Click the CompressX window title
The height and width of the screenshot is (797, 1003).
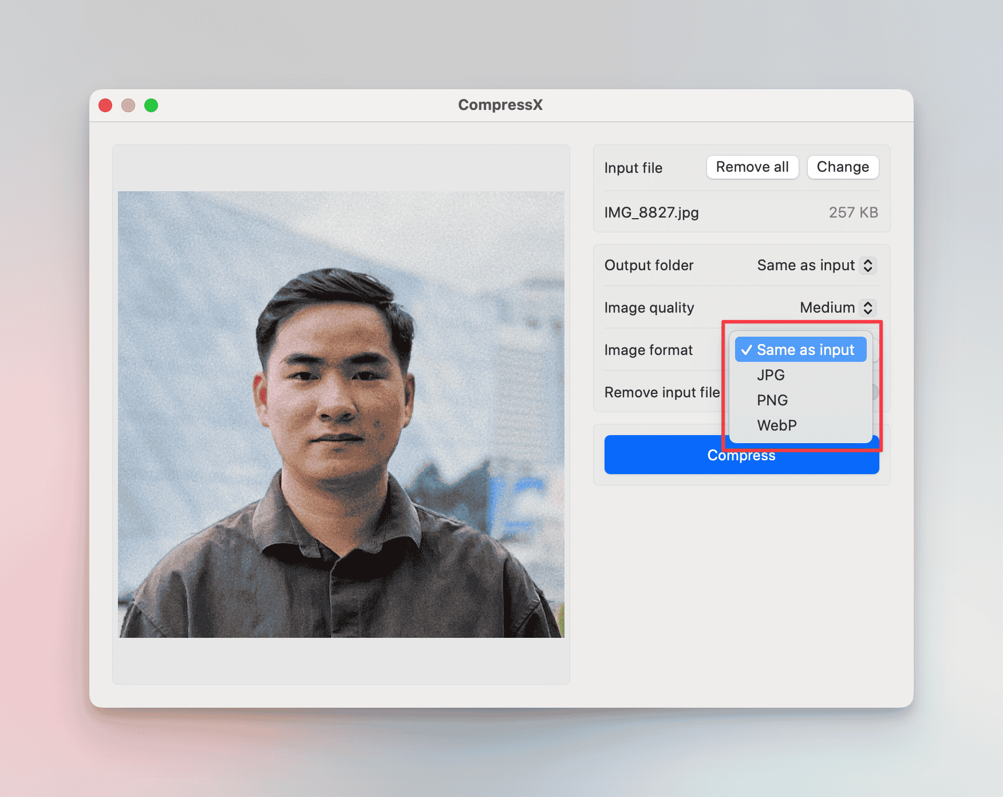(x=500, y=105)
